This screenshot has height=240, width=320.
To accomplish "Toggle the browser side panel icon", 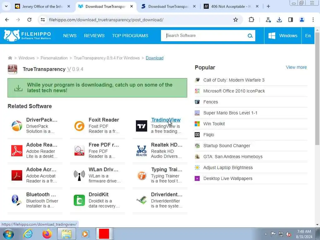I will pos(290,20).
